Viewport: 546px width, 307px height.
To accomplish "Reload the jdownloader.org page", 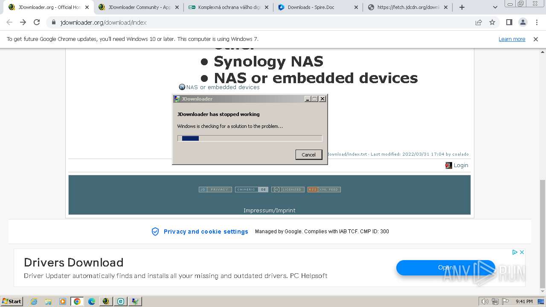I will [x=37, y=22].
